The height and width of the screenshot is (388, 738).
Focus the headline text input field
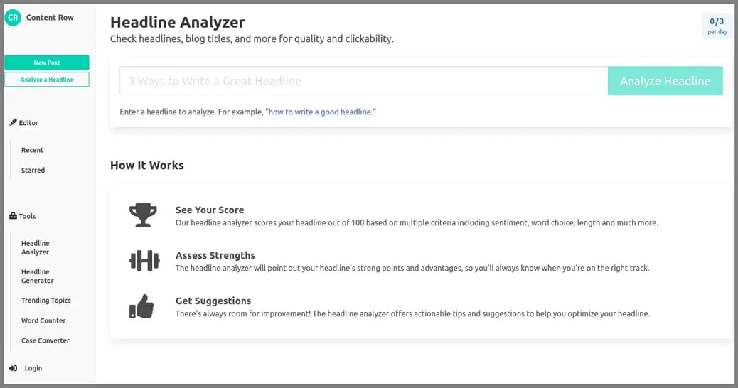point(363,81)
